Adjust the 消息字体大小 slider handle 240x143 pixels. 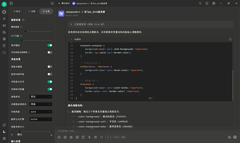(x=20, y=132)
